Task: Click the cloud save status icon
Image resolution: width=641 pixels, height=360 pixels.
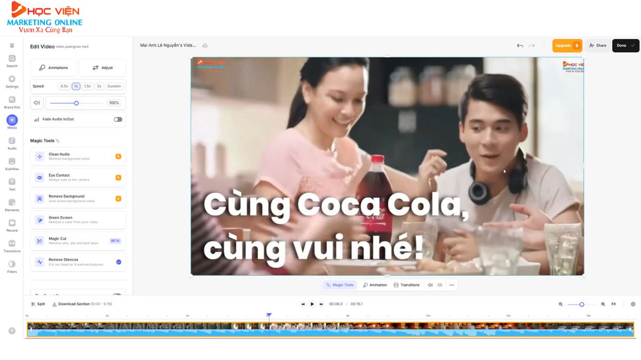Action: click(x=205, y=46)
